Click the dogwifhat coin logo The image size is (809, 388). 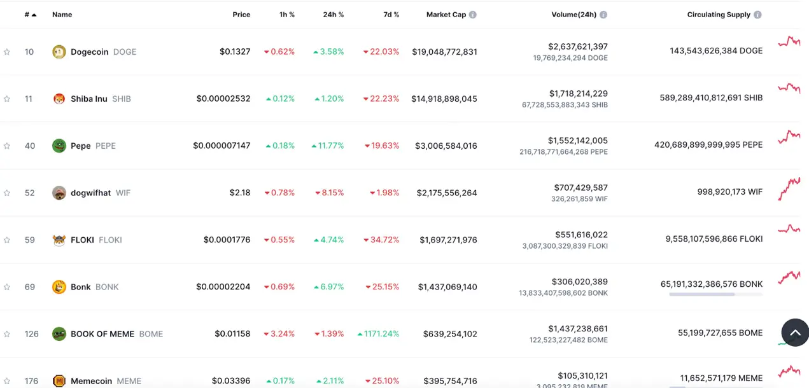59,193
